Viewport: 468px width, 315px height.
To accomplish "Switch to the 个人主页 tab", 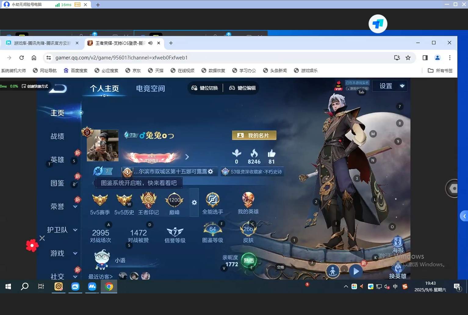I will (x=104, y=88).
